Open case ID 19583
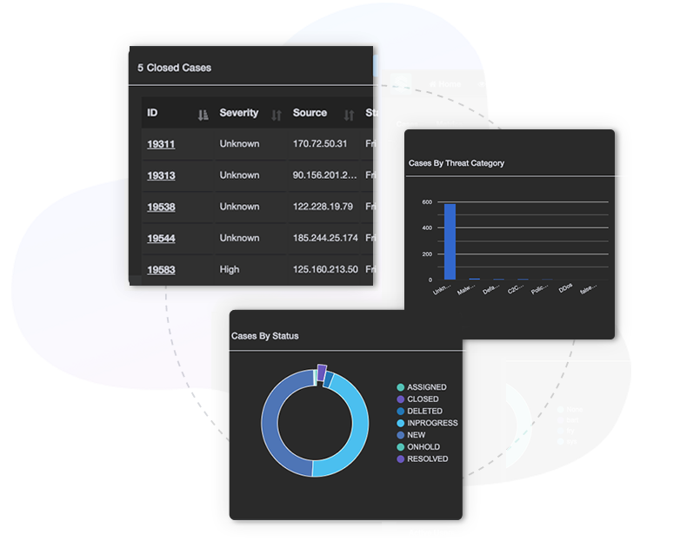Screen dimensions: 680x547 pos(161,270)
